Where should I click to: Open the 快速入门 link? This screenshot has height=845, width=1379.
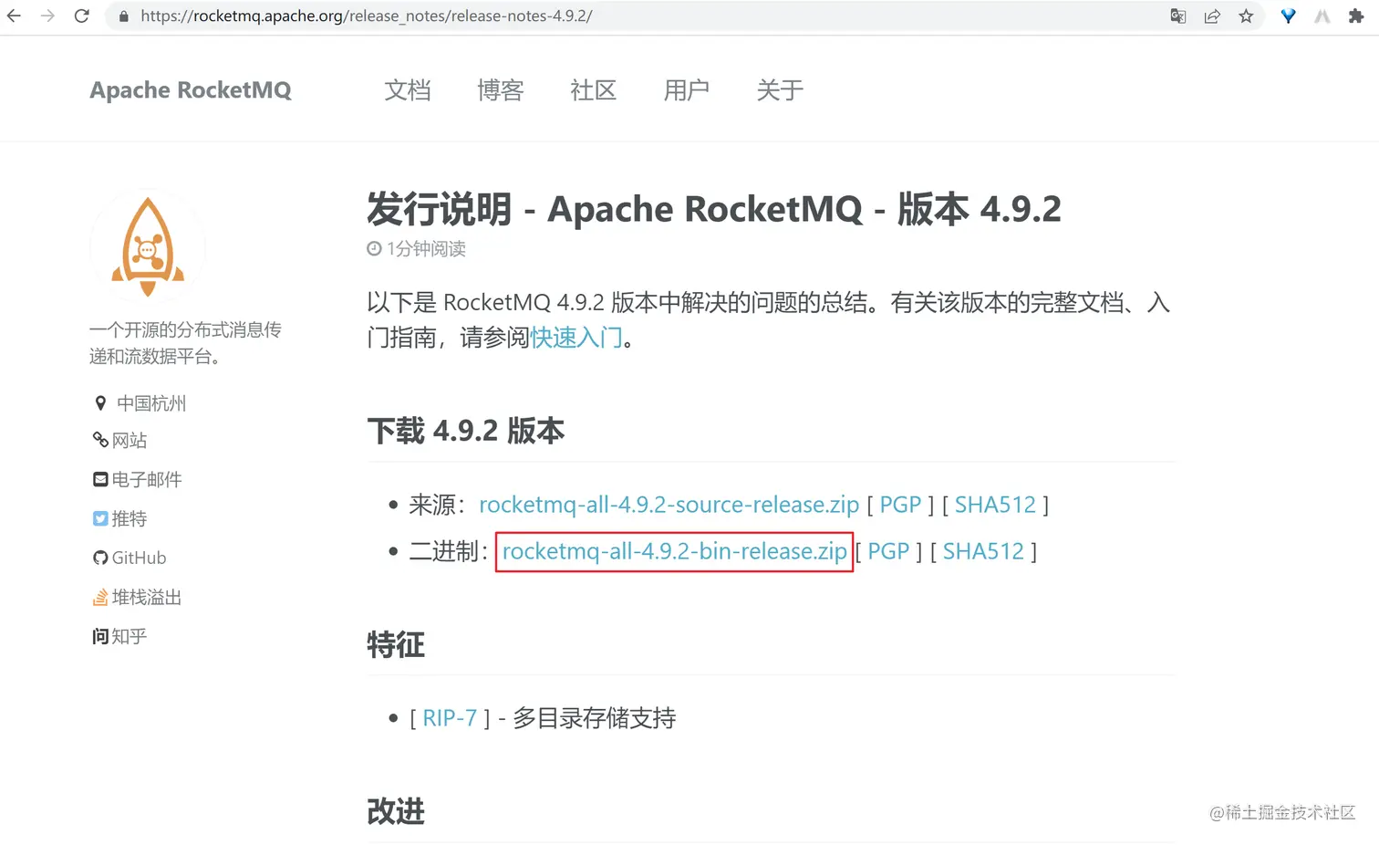click(575, 338)
